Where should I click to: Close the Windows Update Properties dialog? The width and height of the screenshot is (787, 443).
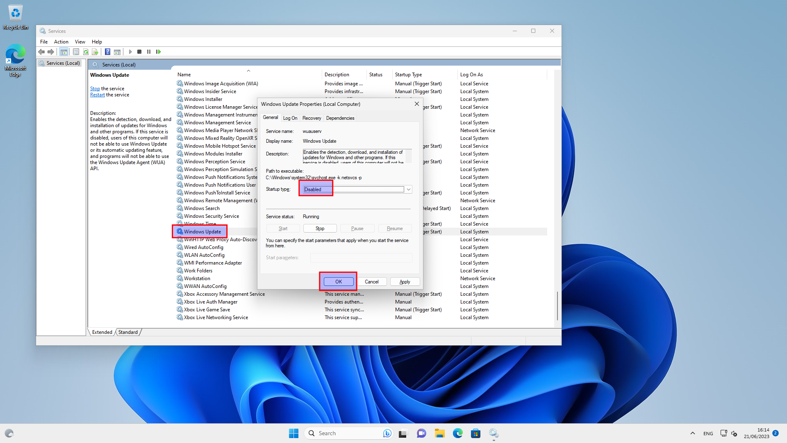[417, 104]
